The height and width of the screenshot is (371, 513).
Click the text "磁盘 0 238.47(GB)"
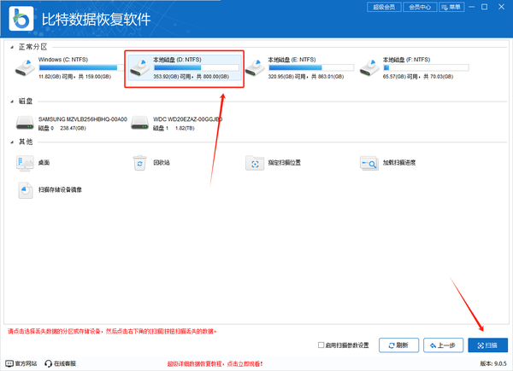62,128
